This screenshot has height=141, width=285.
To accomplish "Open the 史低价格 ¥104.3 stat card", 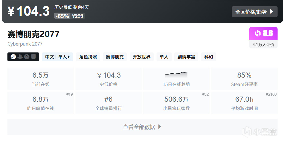I will pos(108,79).
